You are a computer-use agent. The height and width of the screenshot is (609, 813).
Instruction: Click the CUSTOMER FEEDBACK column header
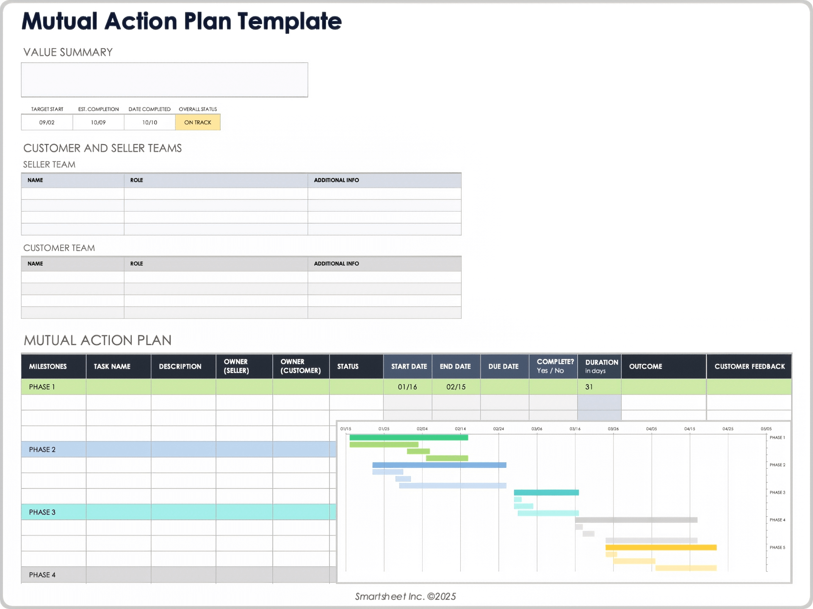click(749, 366)
